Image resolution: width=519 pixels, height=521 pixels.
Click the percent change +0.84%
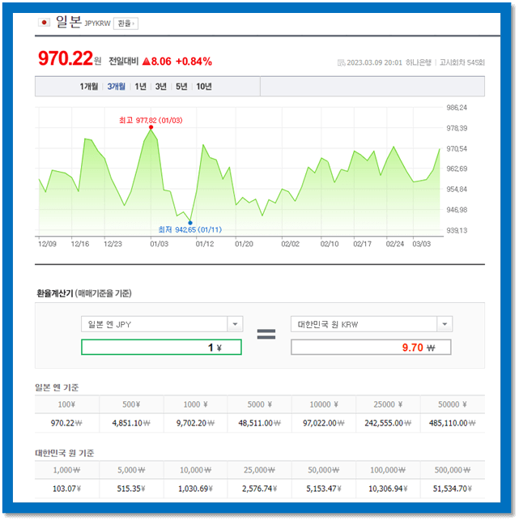194,62
